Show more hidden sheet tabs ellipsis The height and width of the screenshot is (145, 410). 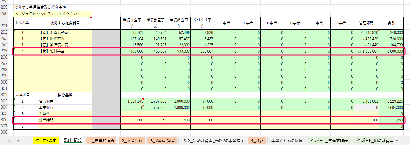click(398, 140)
